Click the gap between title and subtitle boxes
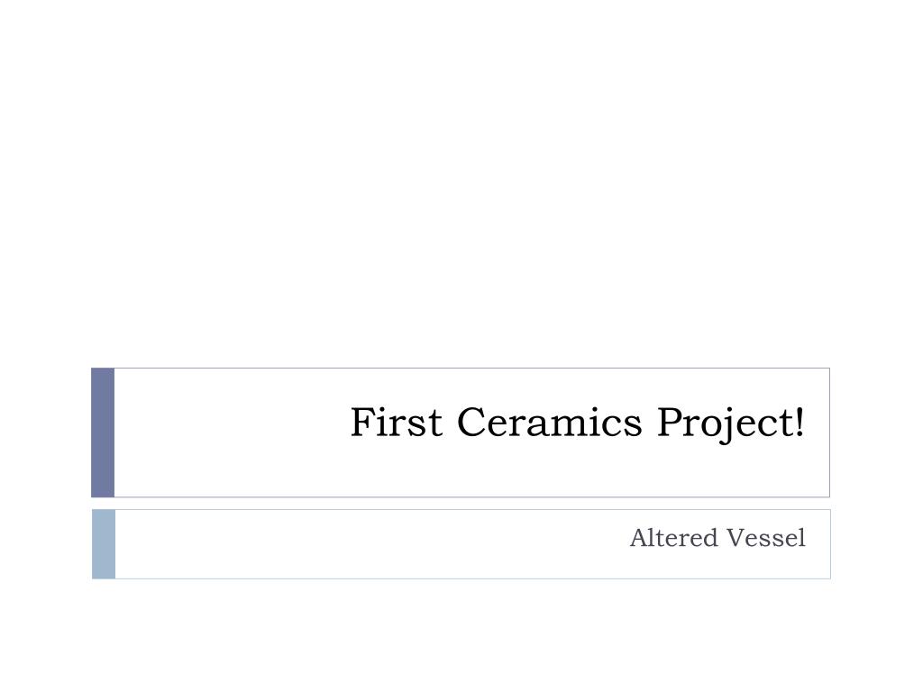This screenshot has width=923, height=692. tap(461, 504)
